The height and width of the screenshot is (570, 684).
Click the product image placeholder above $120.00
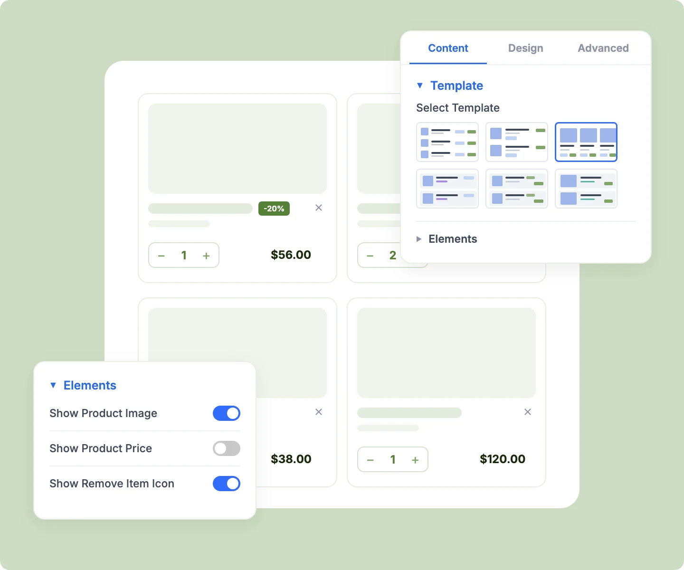point(446,353)
